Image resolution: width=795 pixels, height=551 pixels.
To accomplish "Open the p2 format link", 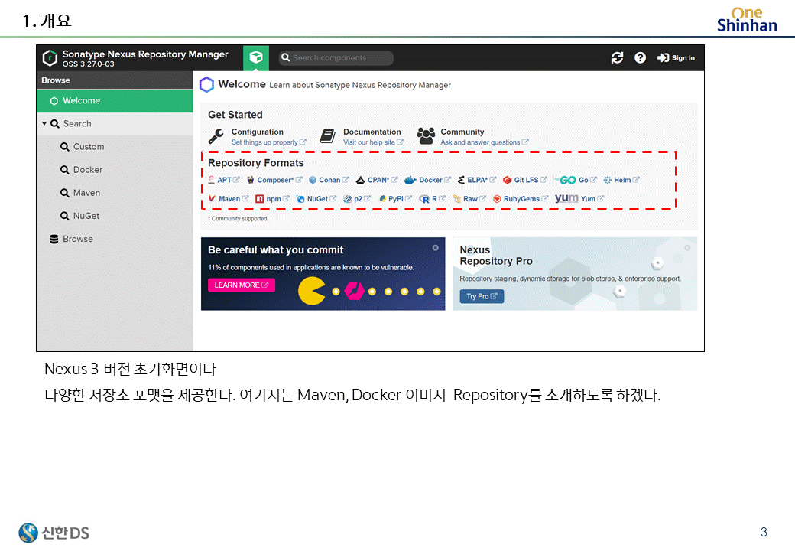I will click(x=357, y=199).
